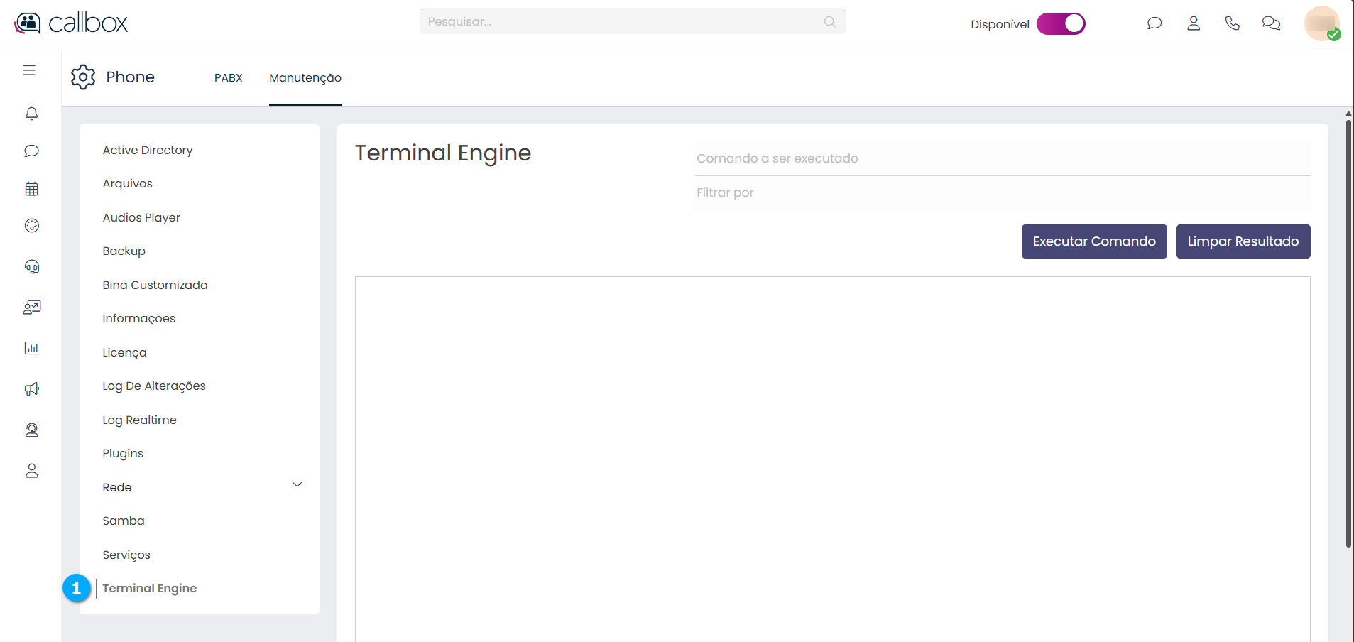
Task: Toggle the Disponível availability switch
Action: pyautogui.click(x=1061, y=24)
